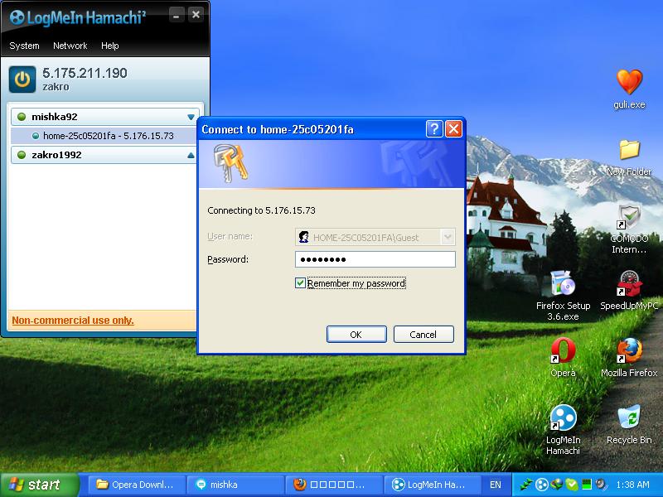Image resolution: width=663 pixels, height=497 pixels.
Task: Click the Connecting to 5.176.15.73 text
Action: [x=261, y=210]
